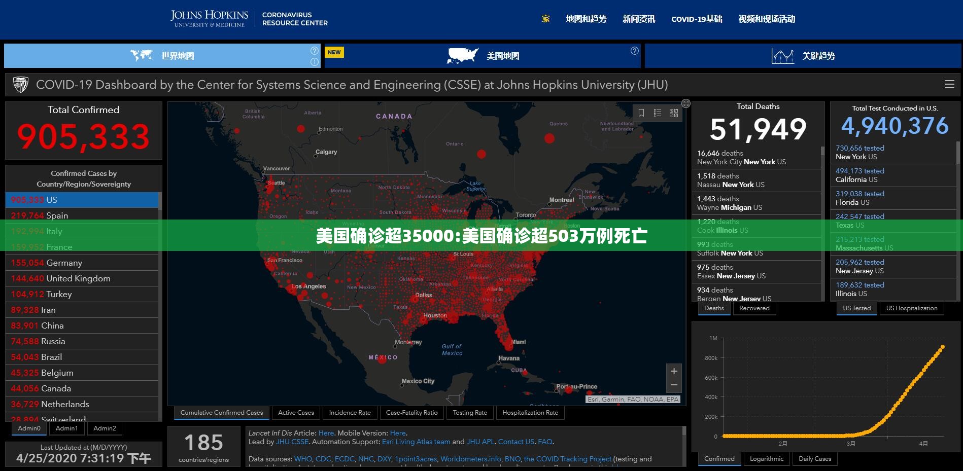Open the map bookmarks icon
Screen dimensions: 963x471
point(641,113)
